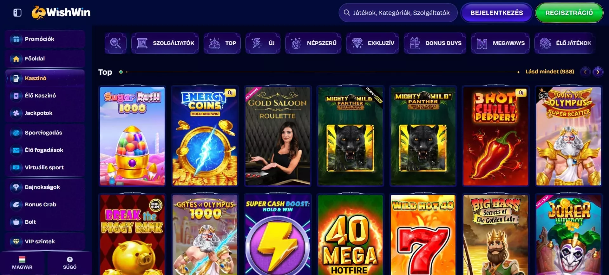Click the Promóciók gift icon in the sidebar

(16, 39)
